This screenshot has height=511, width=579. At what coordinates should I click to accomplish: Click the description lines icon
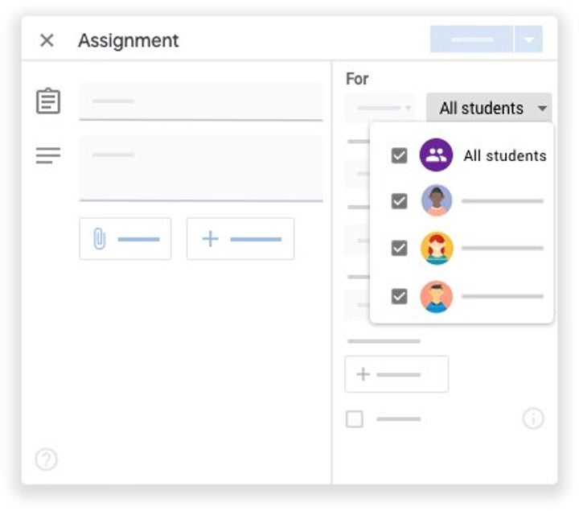pyautogui.click(x=48, y=156)
